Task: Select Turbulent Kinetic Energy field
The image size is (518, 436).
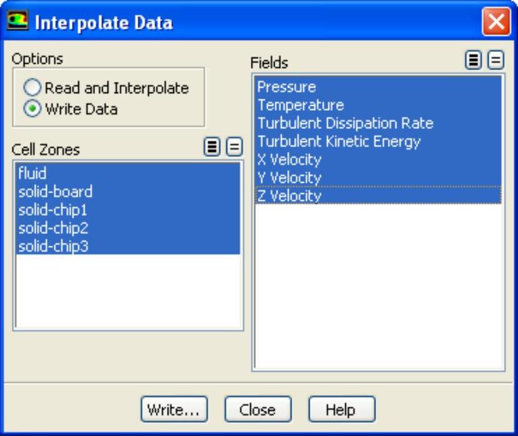Action: [338, 141]
